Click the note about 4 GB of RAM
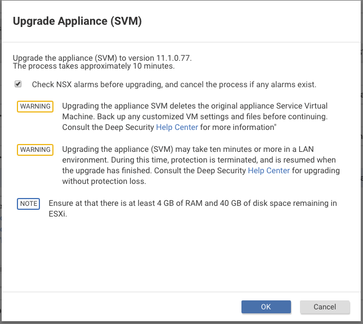363x324 pixels. pos(192,204)
